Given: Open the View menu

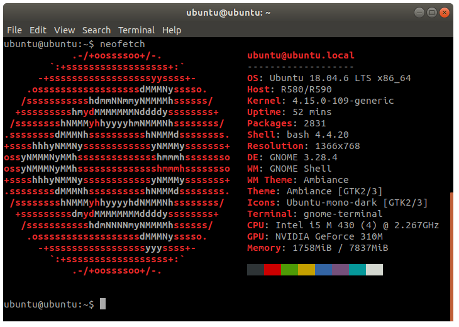Looking at the screenshot, I should point(64,30).
